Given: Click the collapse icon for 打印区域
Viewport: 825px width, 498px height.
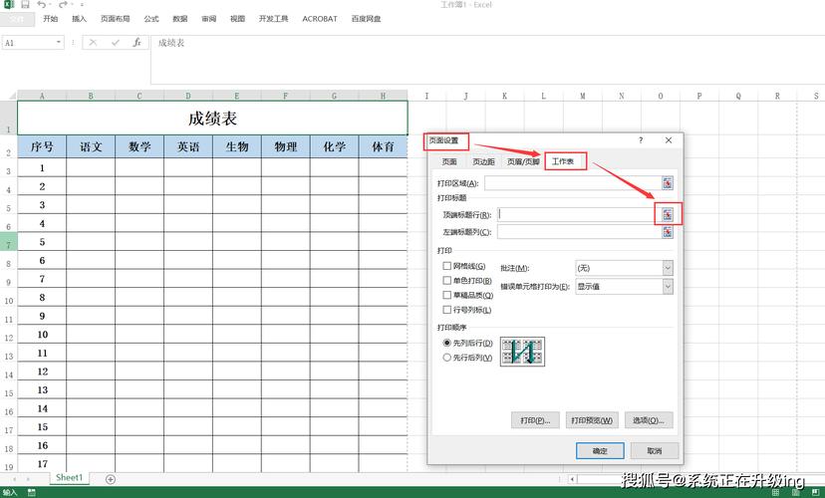Looking at the screenshot, I should [x=668, y=183].
